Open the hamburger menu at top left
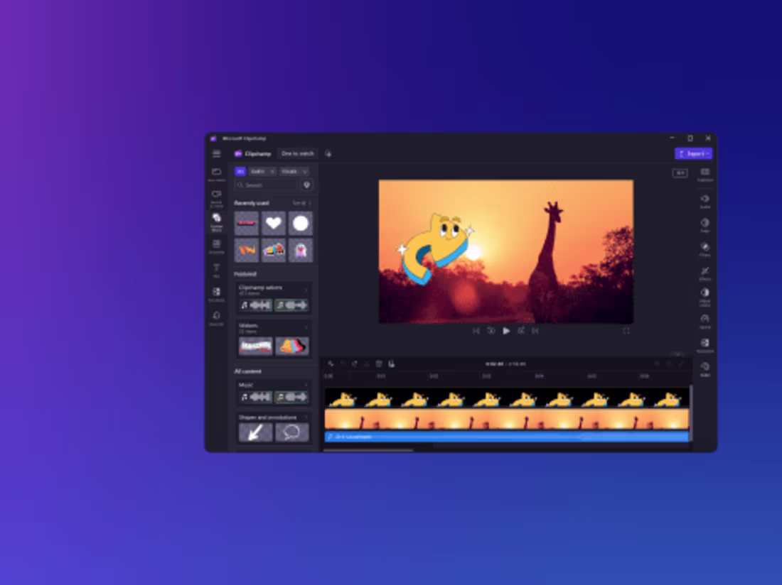Image resolution: width=782 pixels, height=585 pixels. (217, 153)
